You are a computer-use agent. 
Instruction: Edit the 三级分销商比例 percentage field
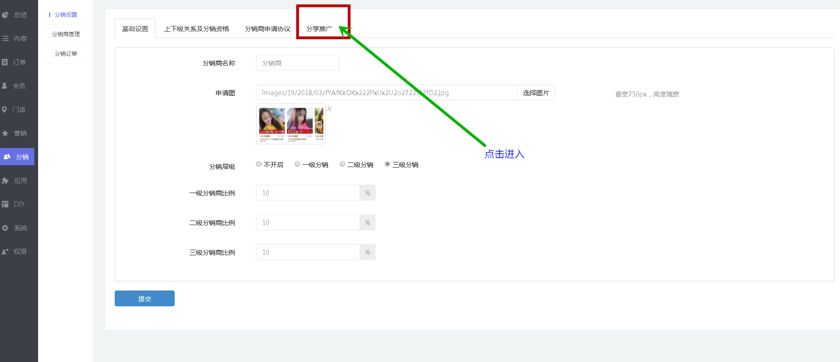coord(308,252)
